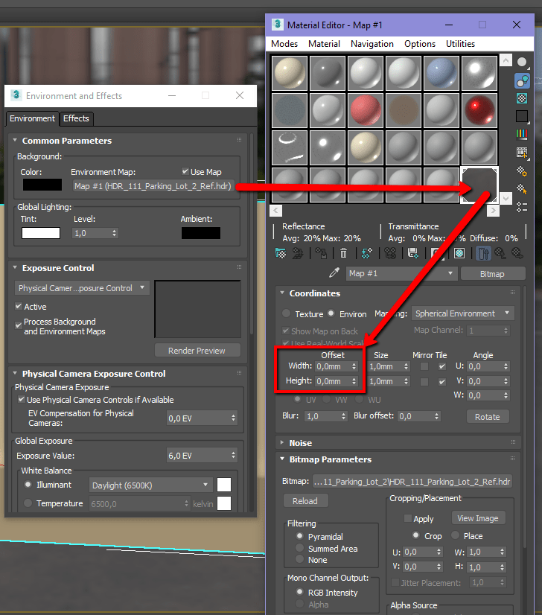
Task: Open Material Editor Options gear icon
Action: [x=522, y=171]
